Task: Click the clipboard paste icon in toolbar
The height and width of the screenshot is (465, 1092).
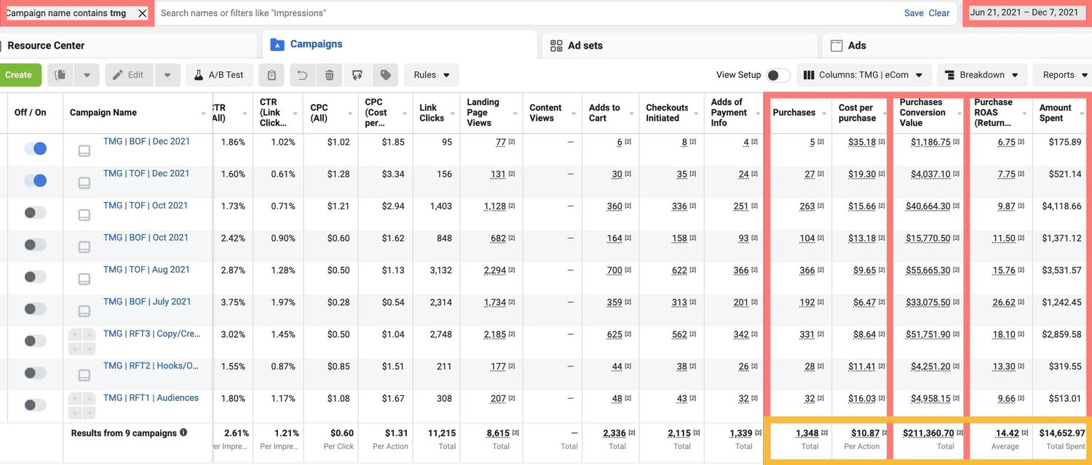Action: (x=271, y=75)
